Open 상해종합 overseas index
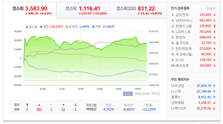 (x=177, y=103)
